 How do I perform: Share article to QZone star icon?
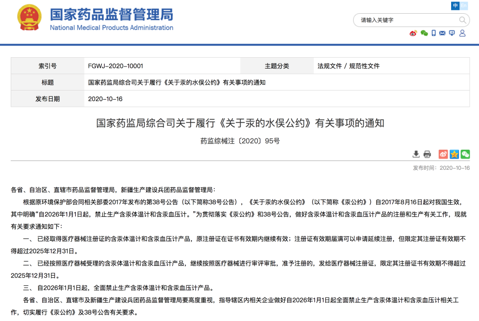tap(455, 154)
